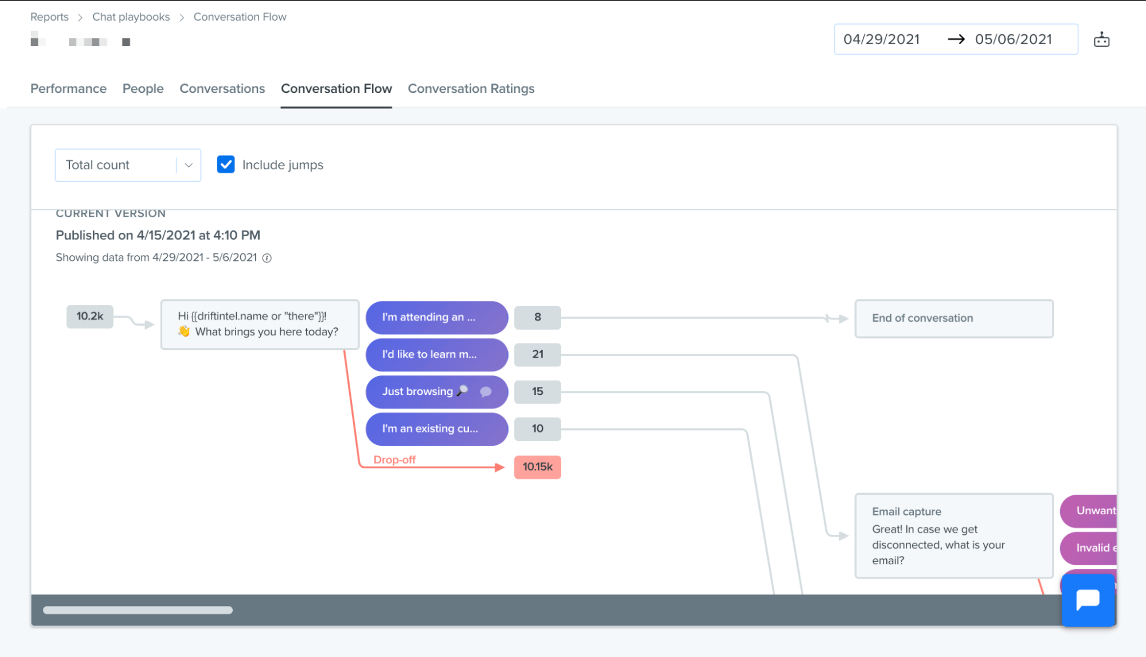This screenshot has width=1146, height=657.
Task: Open the Conversation Ratings tab
Action: click(471, 88)
